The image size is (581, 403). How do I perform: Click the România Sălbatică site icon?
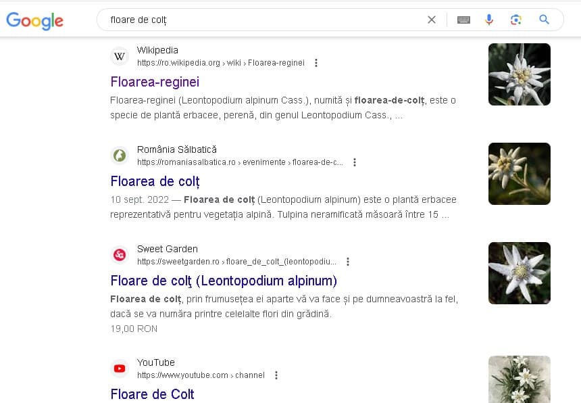click(x=120, y=156)
